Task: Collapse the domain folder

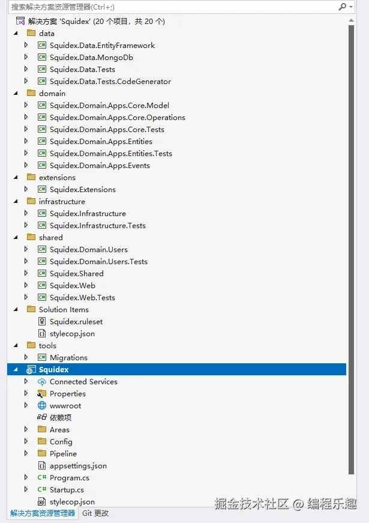Action: pos(16,94)
